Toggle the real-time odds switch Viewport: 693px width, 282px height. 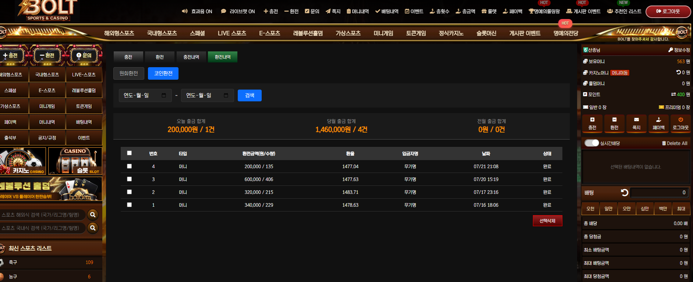point(592,143)
